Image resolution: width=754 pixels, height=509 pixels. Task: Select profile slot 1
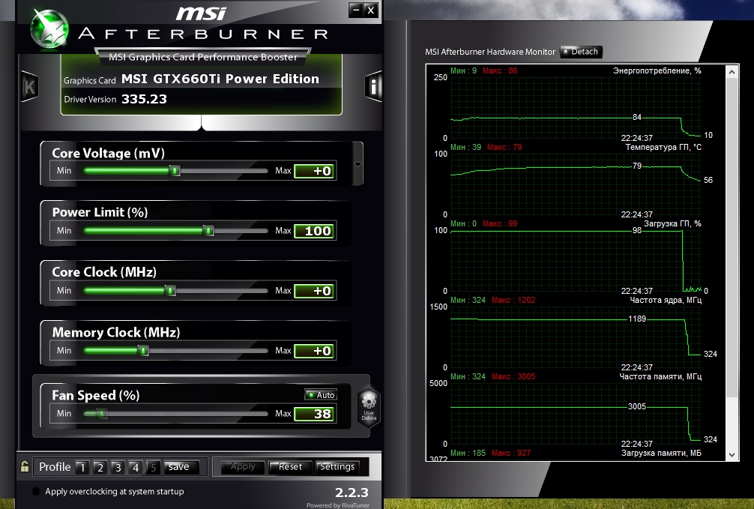pos(82,467)
